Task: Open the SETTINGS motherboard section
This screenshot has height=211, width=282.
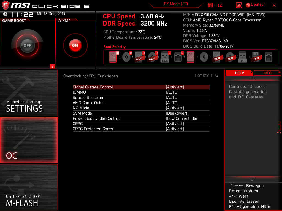Action: (29, 93)
